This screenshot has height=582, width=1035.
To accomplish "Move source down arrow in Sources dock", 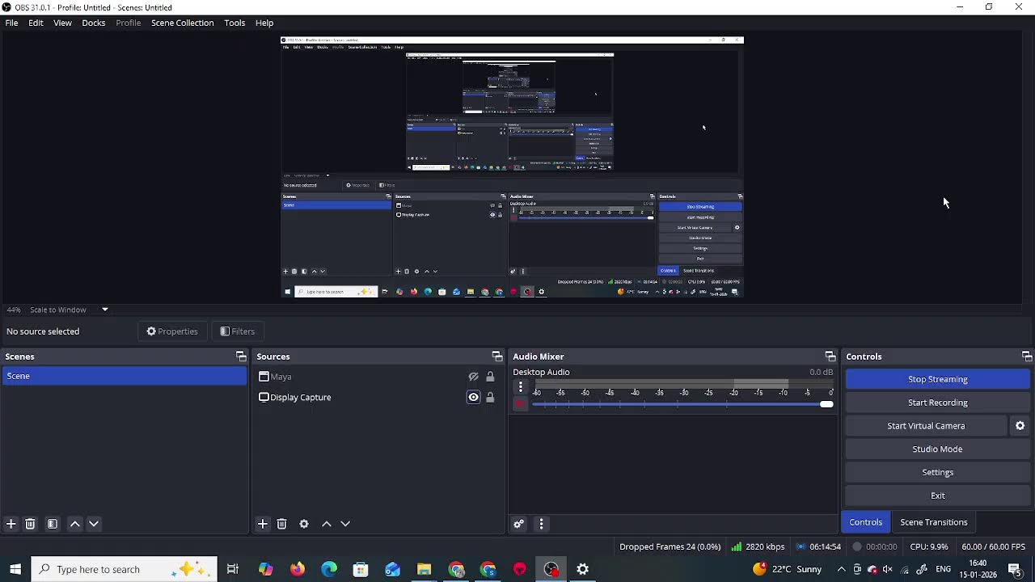I will [x=345, y=524].
